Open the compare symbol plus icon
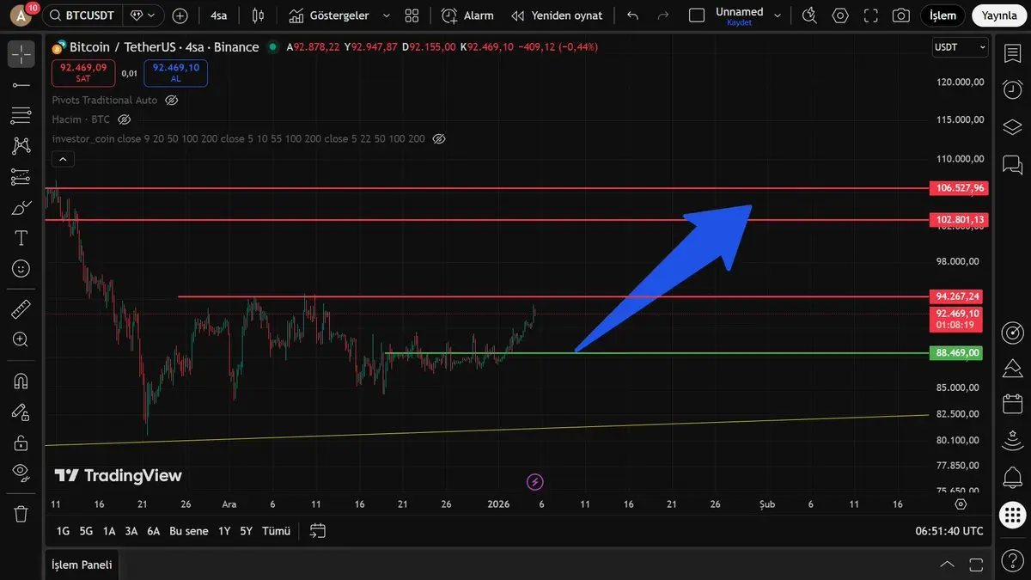This screenshot has height=580, width=1031. 180,15
